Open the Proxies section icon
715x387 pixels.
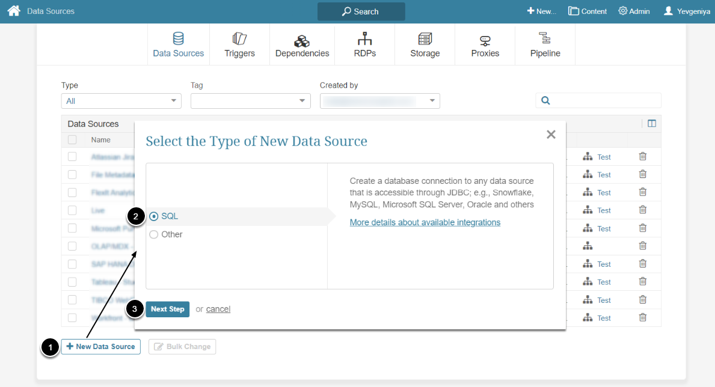click(x=485, y=40)
